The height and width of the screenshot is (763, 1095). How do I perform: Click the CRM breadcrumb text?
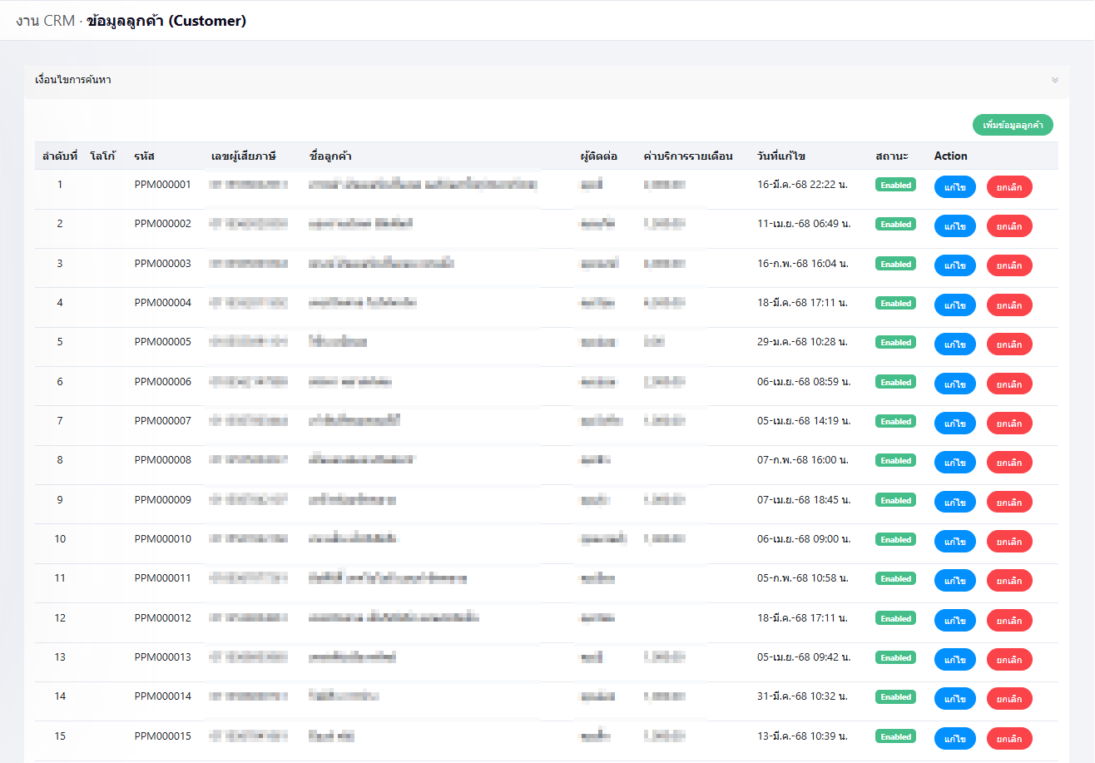click(45, 21)
